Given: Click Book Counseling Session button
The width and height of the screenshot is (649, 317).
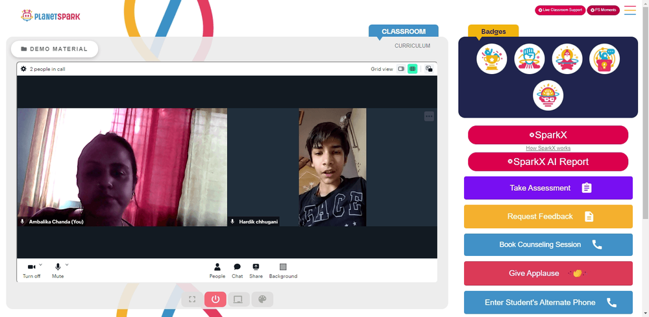Looking at the screenshot, I should tap(548, 244).
